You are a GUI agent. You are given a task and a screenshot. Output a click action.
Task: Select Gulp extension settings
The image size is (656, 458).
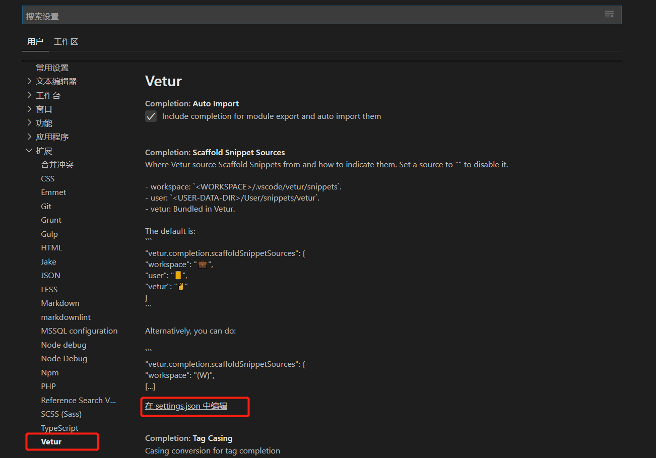(x=49, y=234)
